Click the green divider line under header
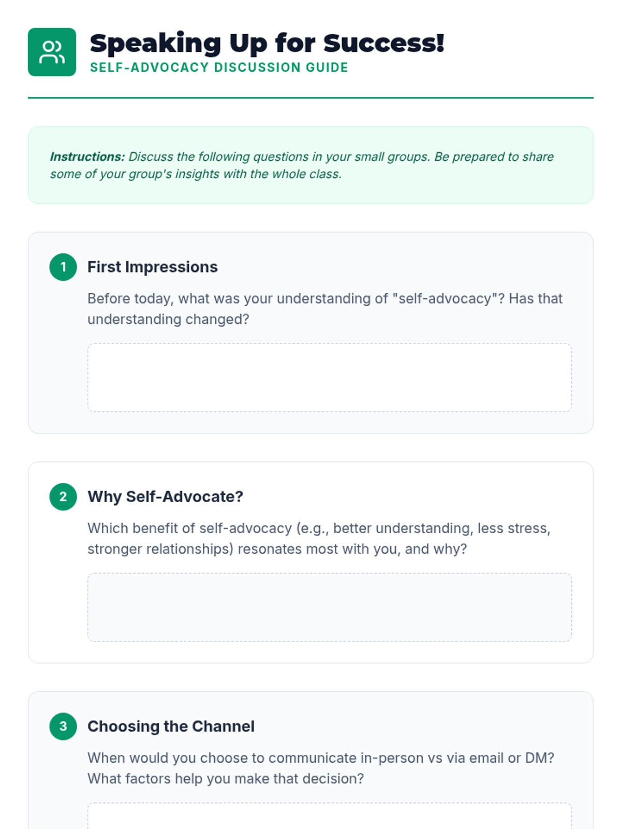 pos(310,97)
